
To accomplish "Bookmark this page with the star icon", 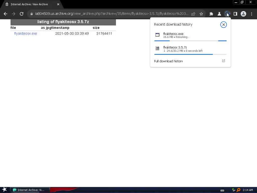I will tap(201, 14).
